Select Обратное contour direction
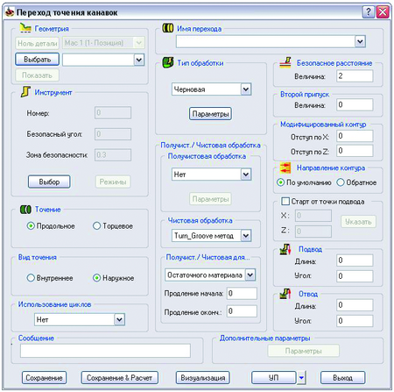This screenshot has width=394, height=392. coord(341,182)
